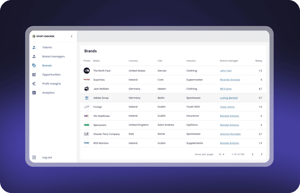Viewport: 300px width, 193px height.
Task: Click the Idstein city cell
Action: [162, 89]
